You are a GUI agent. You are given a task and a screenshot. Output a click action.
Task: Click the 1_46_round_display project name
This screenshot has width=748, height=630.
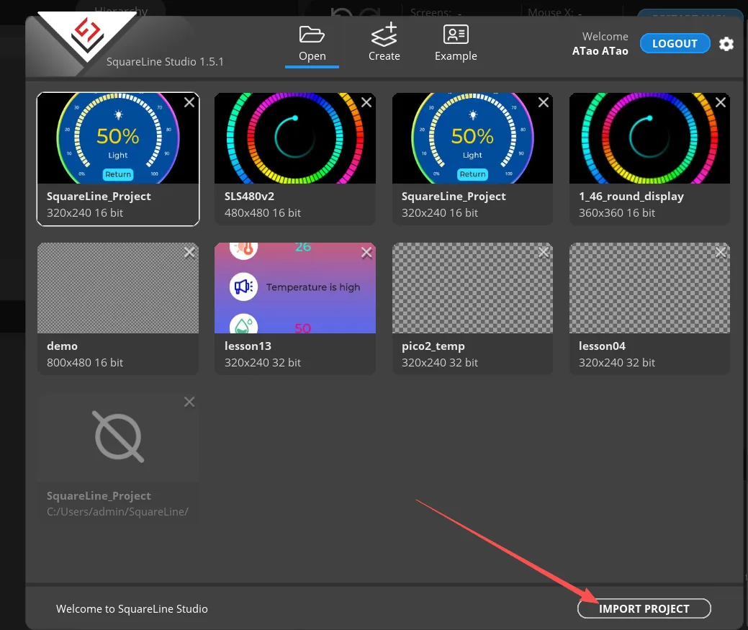click(631, 197)
